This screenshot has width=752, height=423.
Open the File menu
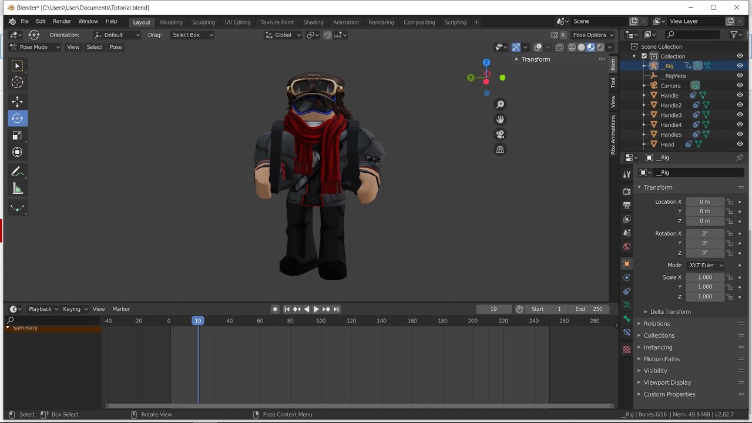(x=25, y=21)
